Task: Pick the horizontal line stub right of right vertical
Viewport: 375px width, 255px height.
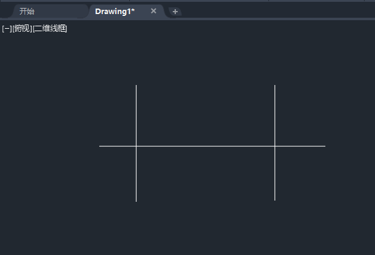Action: click(x=300, y=146)
